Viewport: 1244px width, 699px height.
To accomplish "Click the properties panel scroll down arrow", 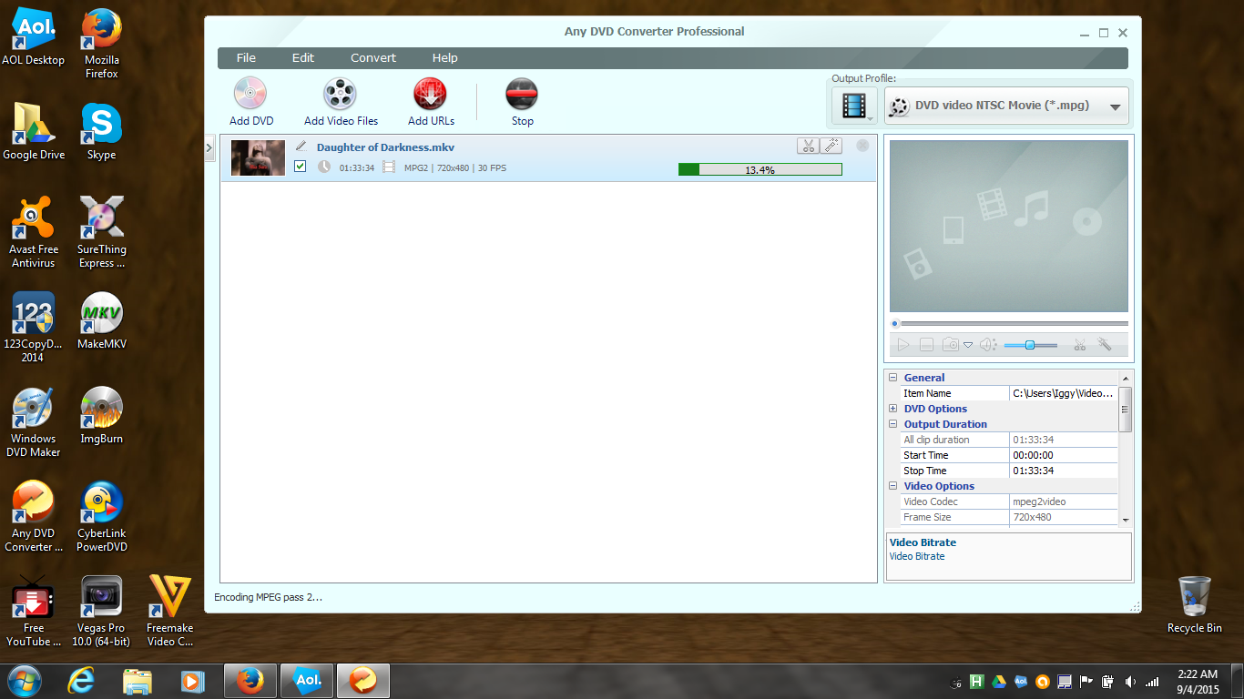I will [1126, 519].
